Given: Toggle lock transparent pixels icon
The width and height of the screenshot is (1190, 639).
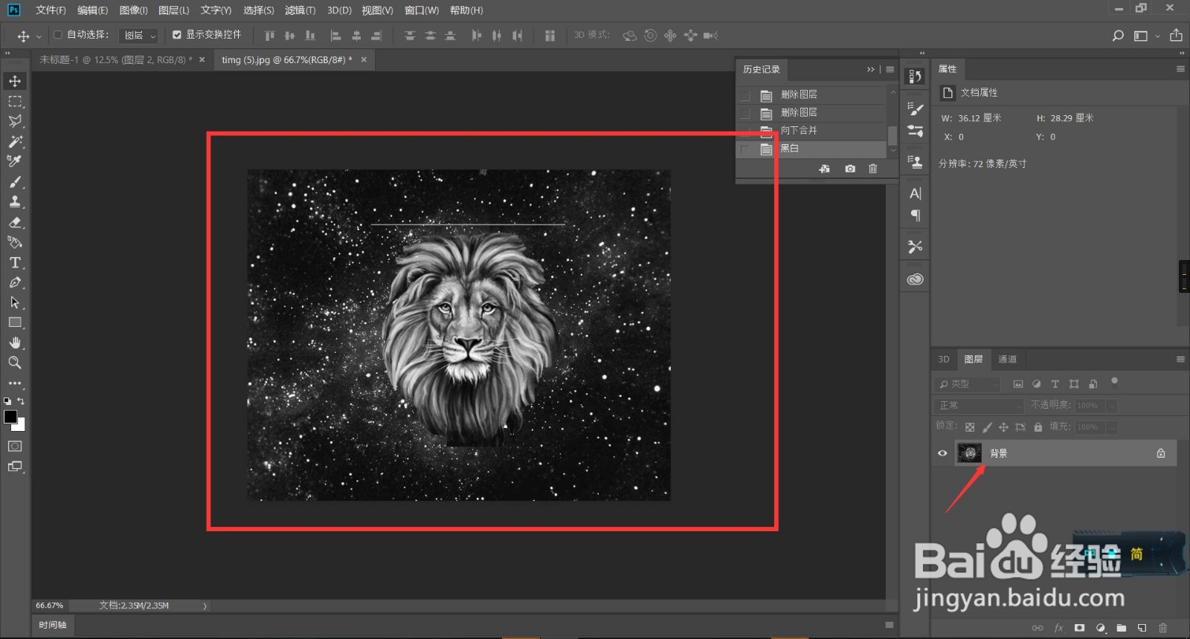Looking at the screenshot, I should [x=970, y=427].
